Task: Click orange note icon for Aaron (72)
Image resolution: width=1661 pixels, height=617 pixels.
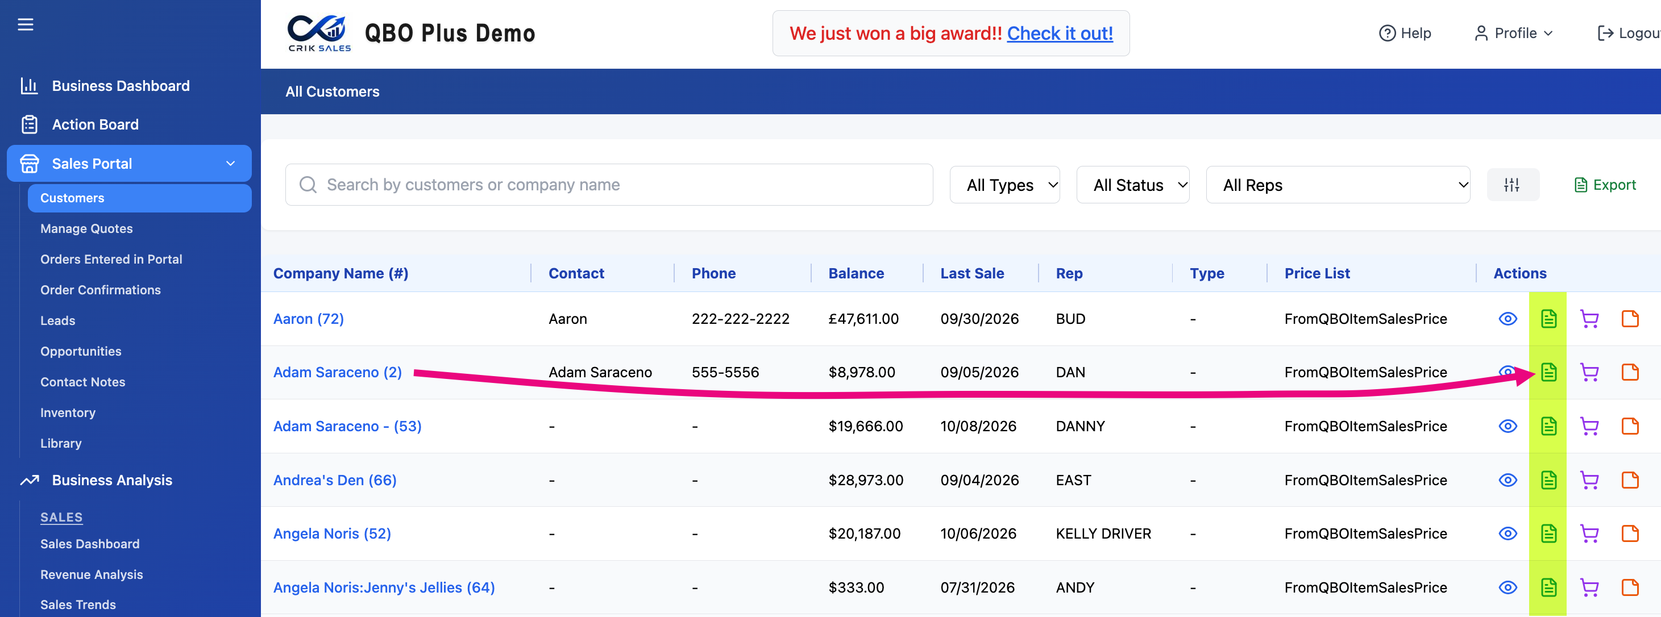Action: coord(1630,319)
